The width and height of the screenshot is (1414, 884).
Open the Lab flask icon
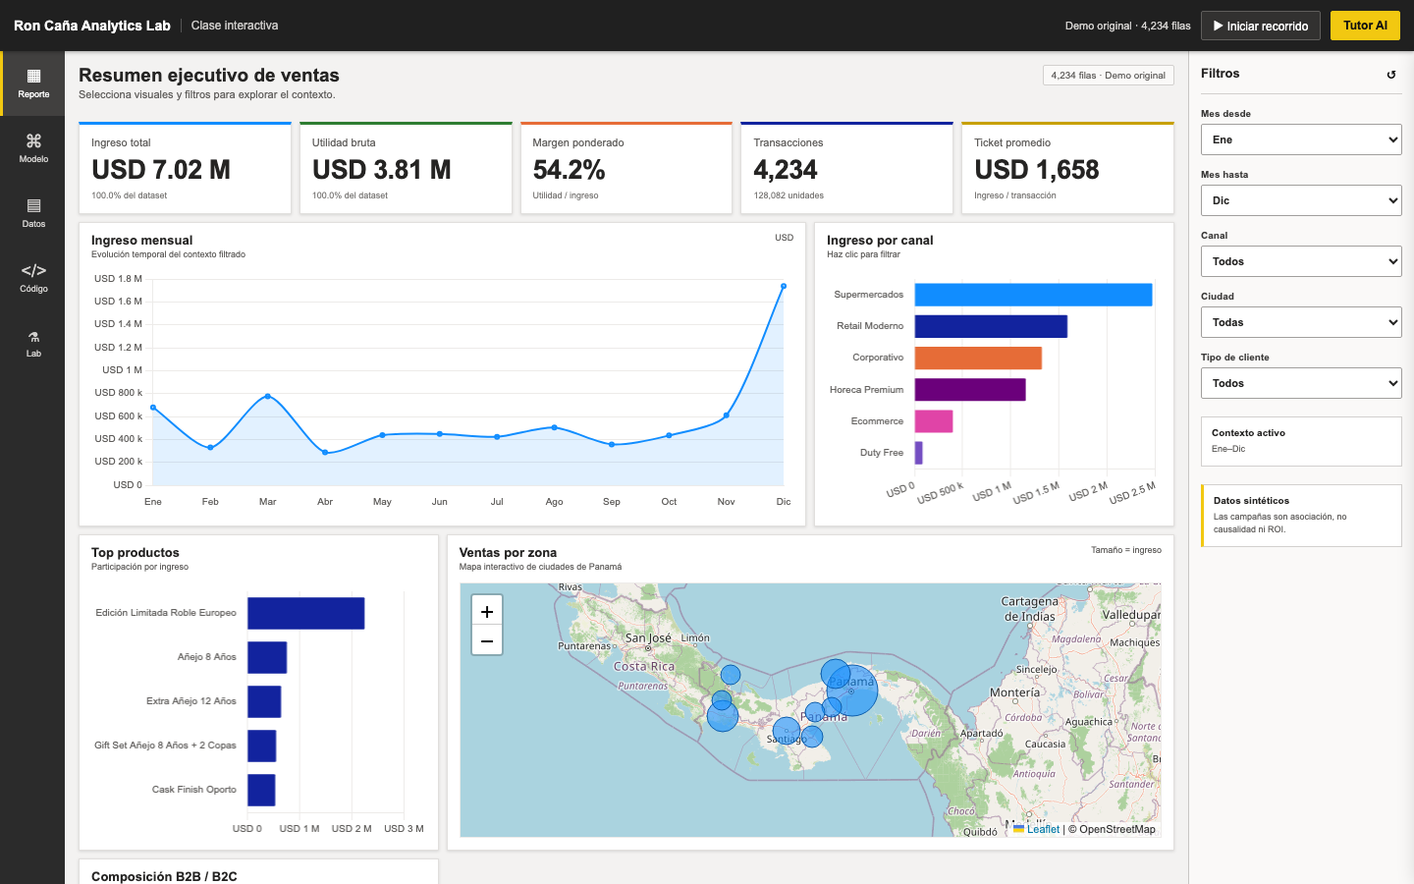point(33,343)
